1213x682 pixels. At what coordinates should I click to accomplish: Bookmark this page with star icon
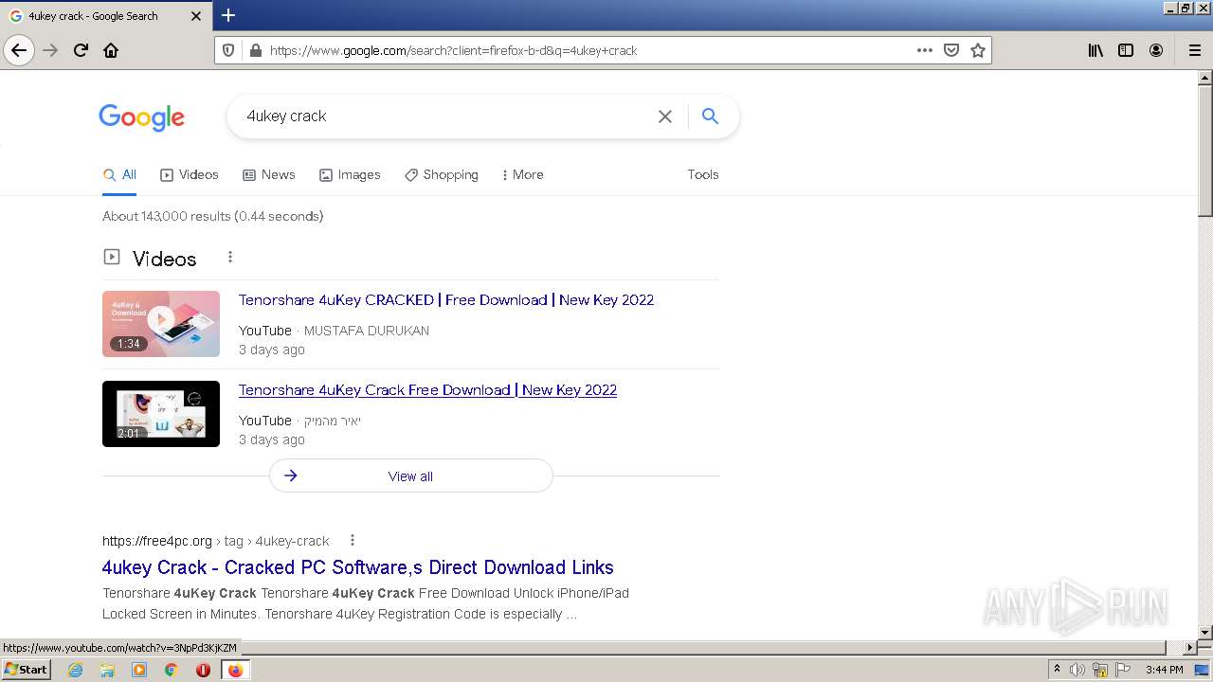click(x=978, y=50)
